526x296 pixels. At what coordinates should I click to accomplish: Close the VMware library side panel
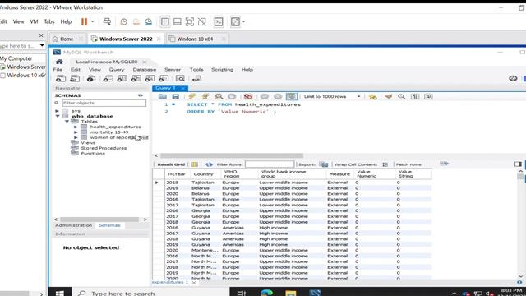[41, 35]
